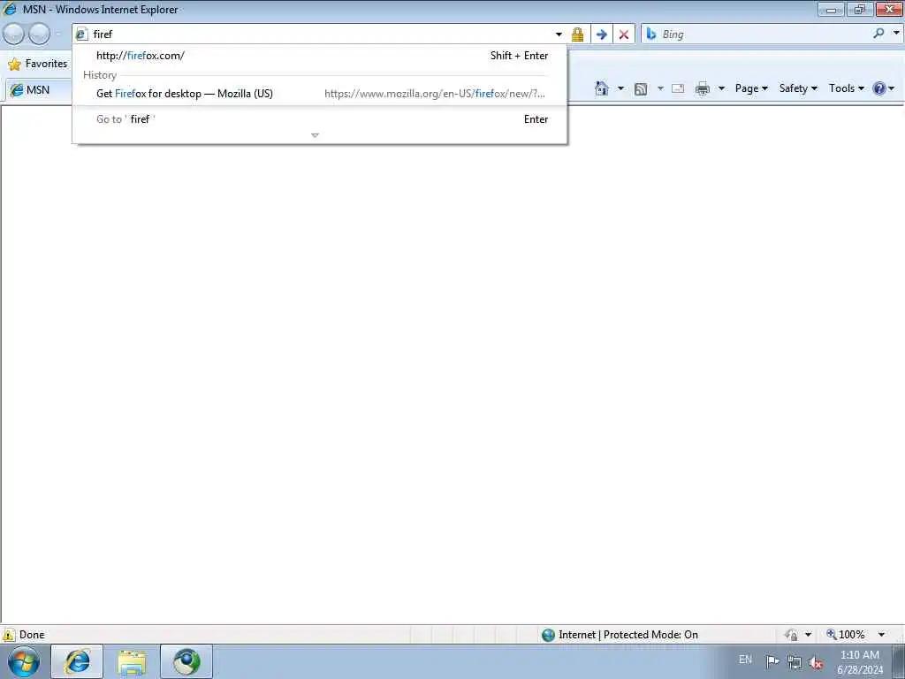Image resolution: width=905 pixels, height=679 pixels.
Task: Click the address bar text field
Action: 320,34
